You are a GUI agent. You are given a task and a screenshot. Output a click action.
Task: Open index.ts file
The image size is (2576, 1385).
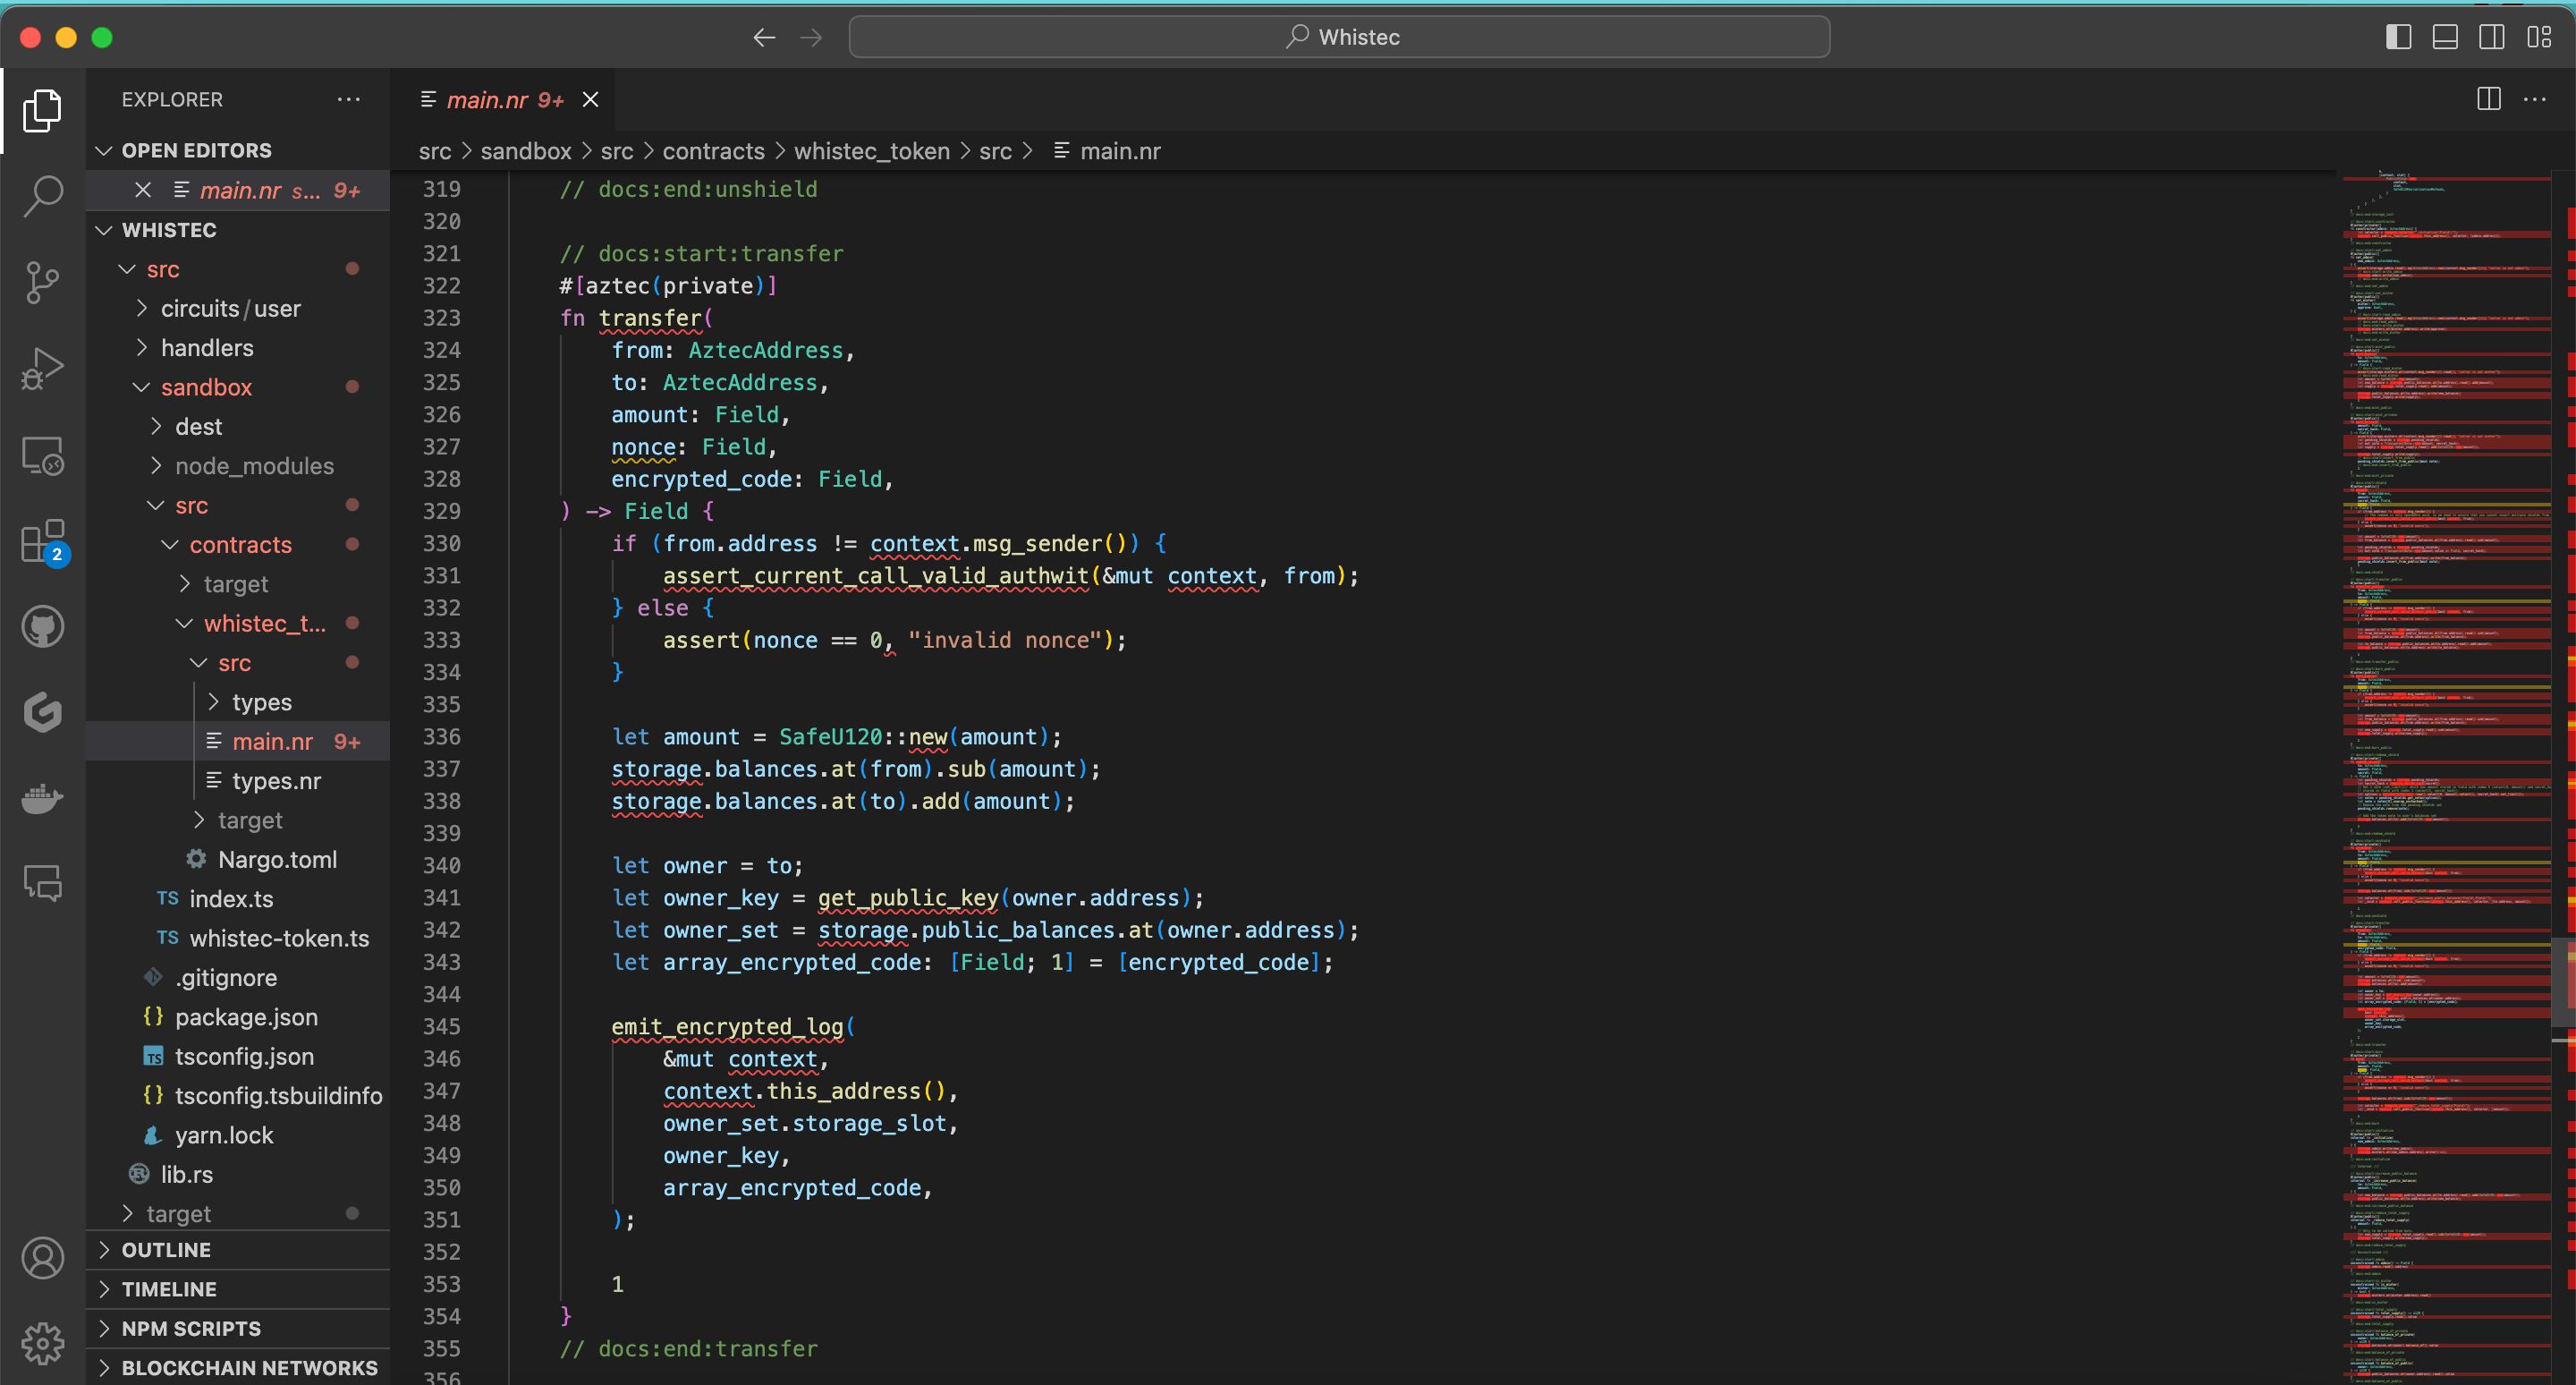tap(238, 899)
